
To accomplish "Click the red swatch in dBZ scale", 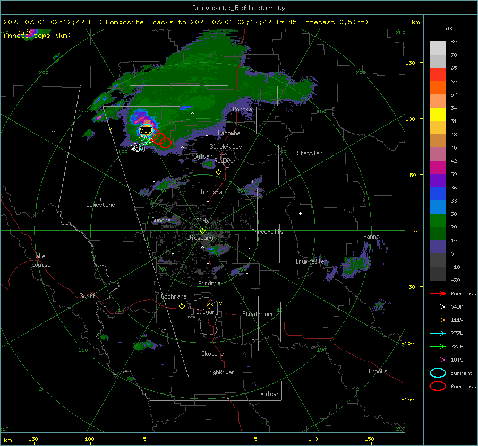I will pyautogui.click(x=438, y=75).
